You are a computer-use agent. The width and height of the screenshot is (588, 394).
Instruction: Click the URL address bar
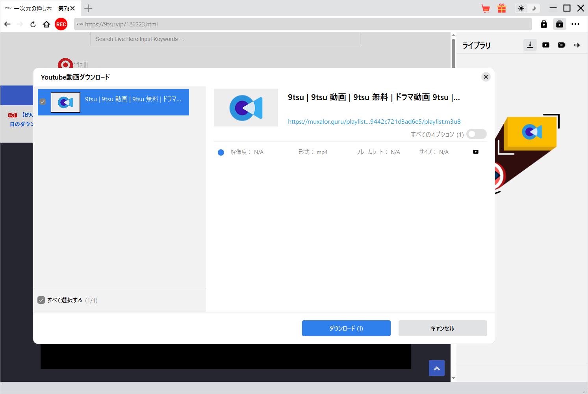click(303, 24)
